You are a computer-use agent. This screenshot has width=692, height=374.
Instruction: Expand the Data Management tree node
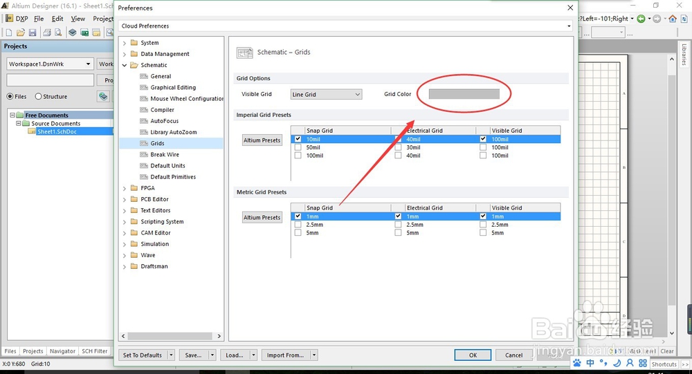[x=125, y=54]
